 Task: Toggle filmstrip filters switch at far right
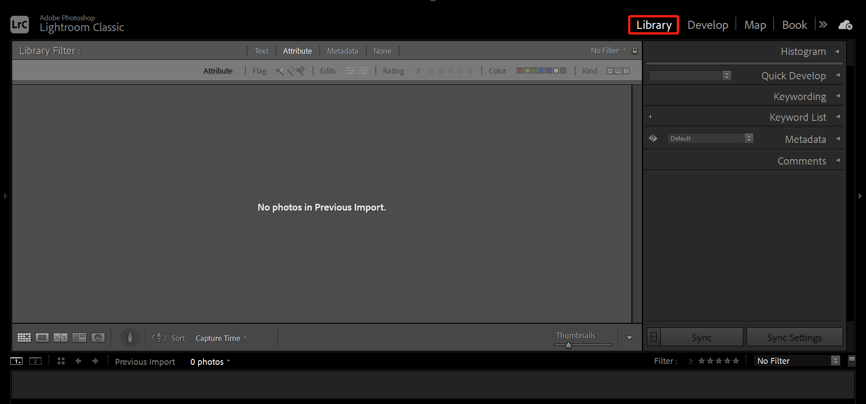point(852,361)
